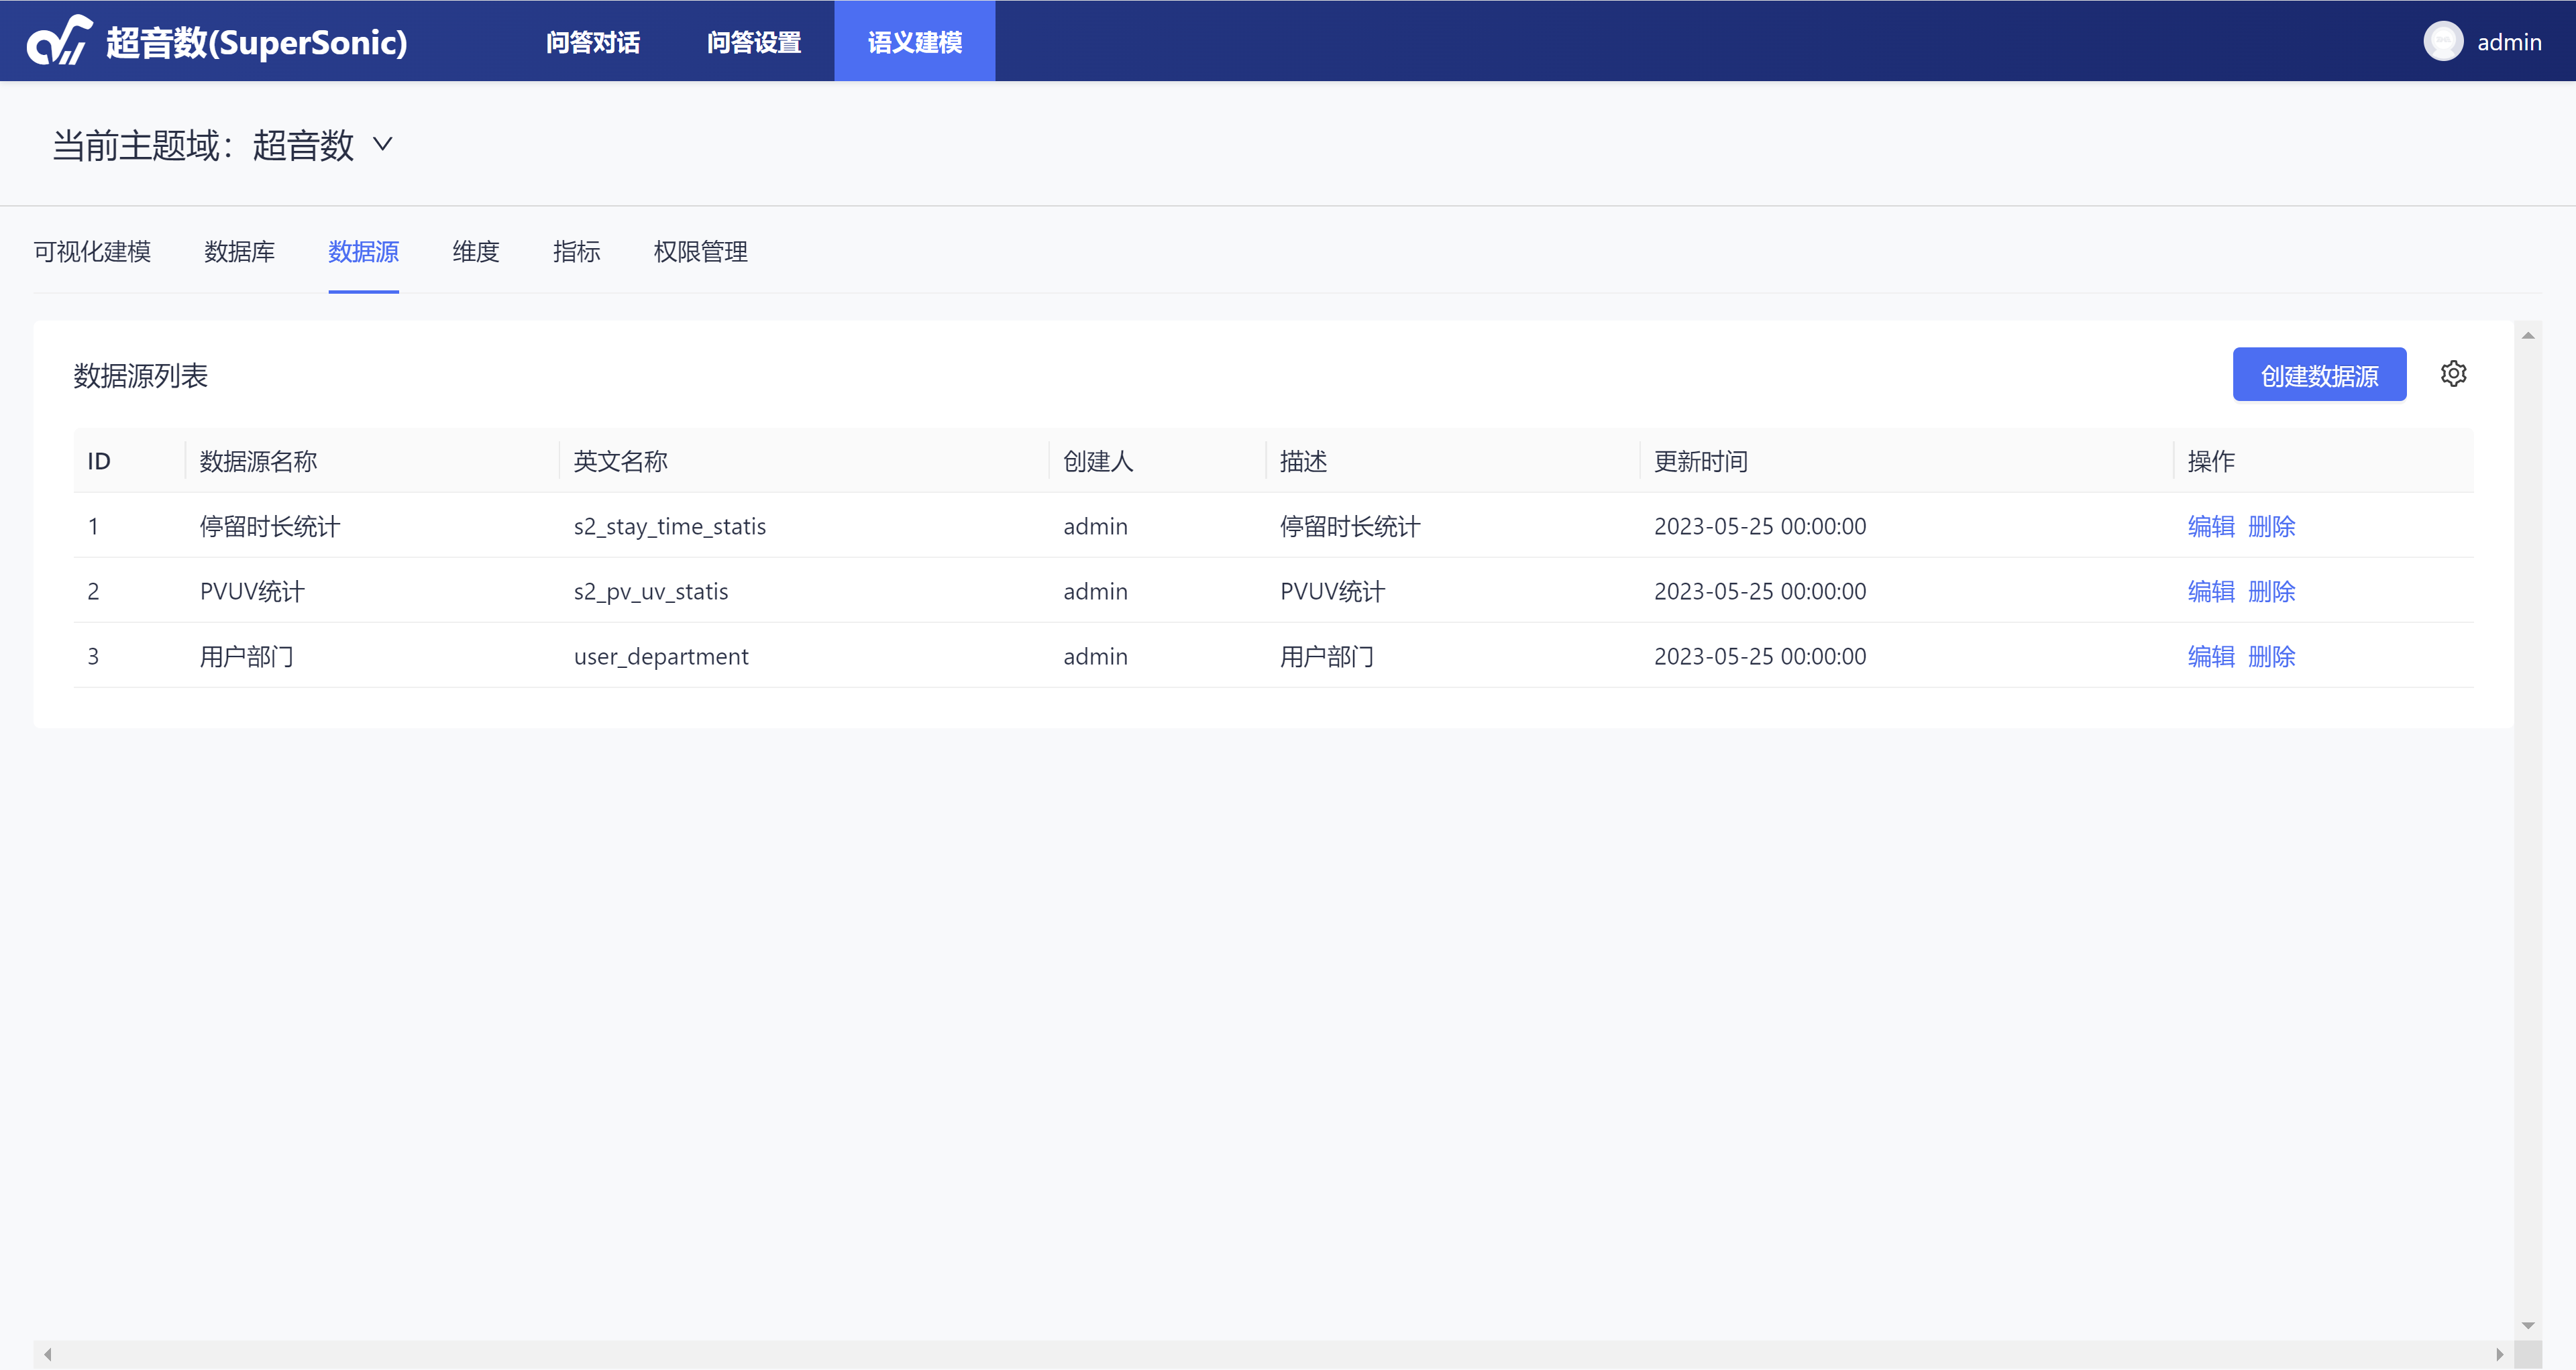This screenshot has width=2576, height=1370.
Task: Go to the 维度 tab
Action: click(x=475, y=252)
